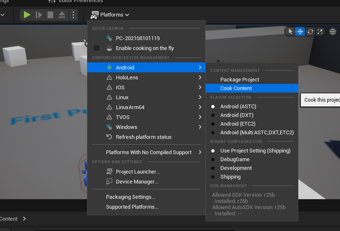Click the Advance single frame icon
The image size is (340, 231).
(x=39, y=15)
